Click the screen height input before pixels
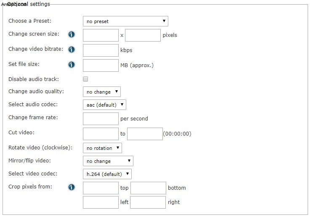This screenshot has width=311, height=217. (143, 35)
